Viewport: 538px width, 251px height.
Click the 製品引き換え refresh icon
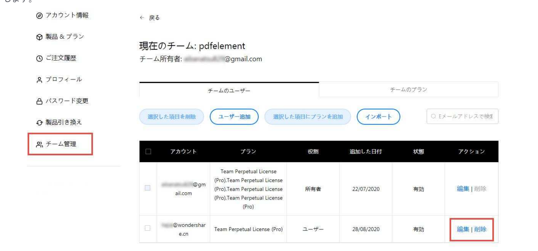(39, 123)
